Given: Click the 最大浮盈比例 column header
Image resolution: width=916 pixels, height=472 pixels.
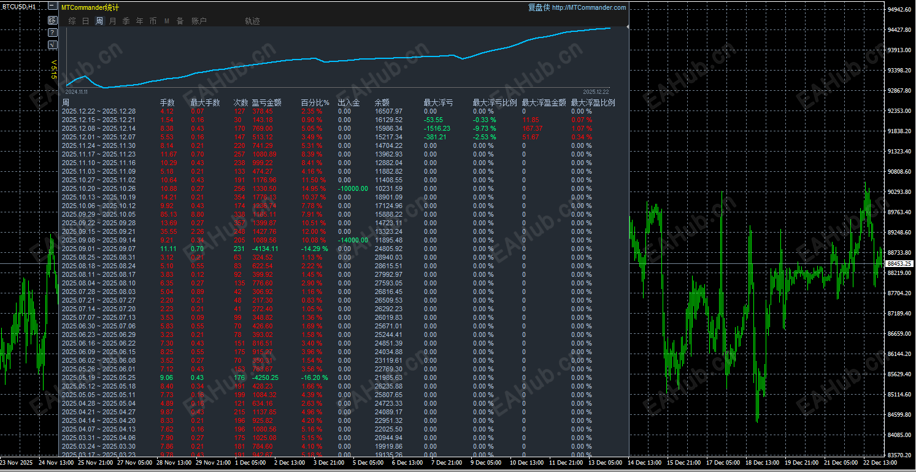Looking at the screenshot, I should click(x=593, y=103).
